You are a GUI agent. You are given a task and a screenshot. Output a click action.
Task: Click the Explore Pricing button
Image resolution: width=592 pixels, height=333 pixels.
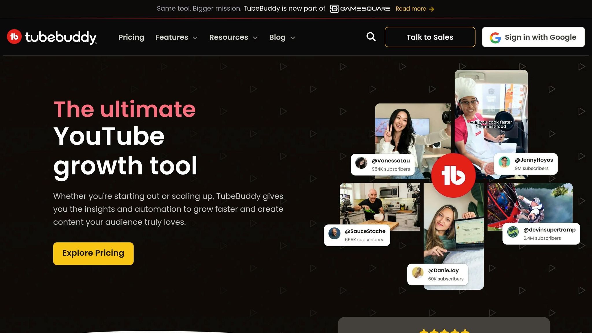coord(93,254)
